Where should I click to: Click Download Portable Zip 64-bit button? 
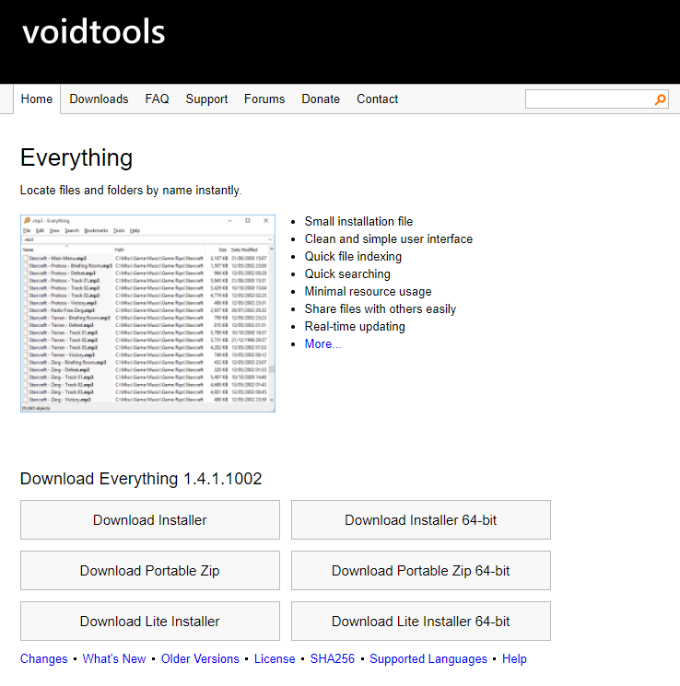click(x=421, y=571)
